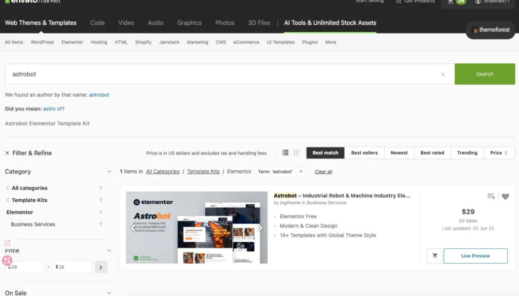Open the 3D Files tab
The width and height of the screenshot is (519, 296).
coord(259,23)
